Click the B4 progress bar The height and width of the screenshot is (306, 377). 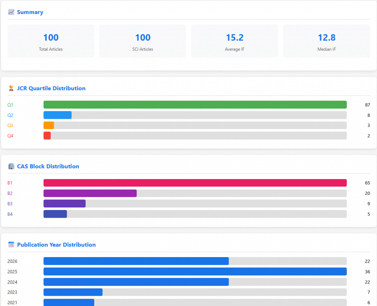(x=55, y=214)
